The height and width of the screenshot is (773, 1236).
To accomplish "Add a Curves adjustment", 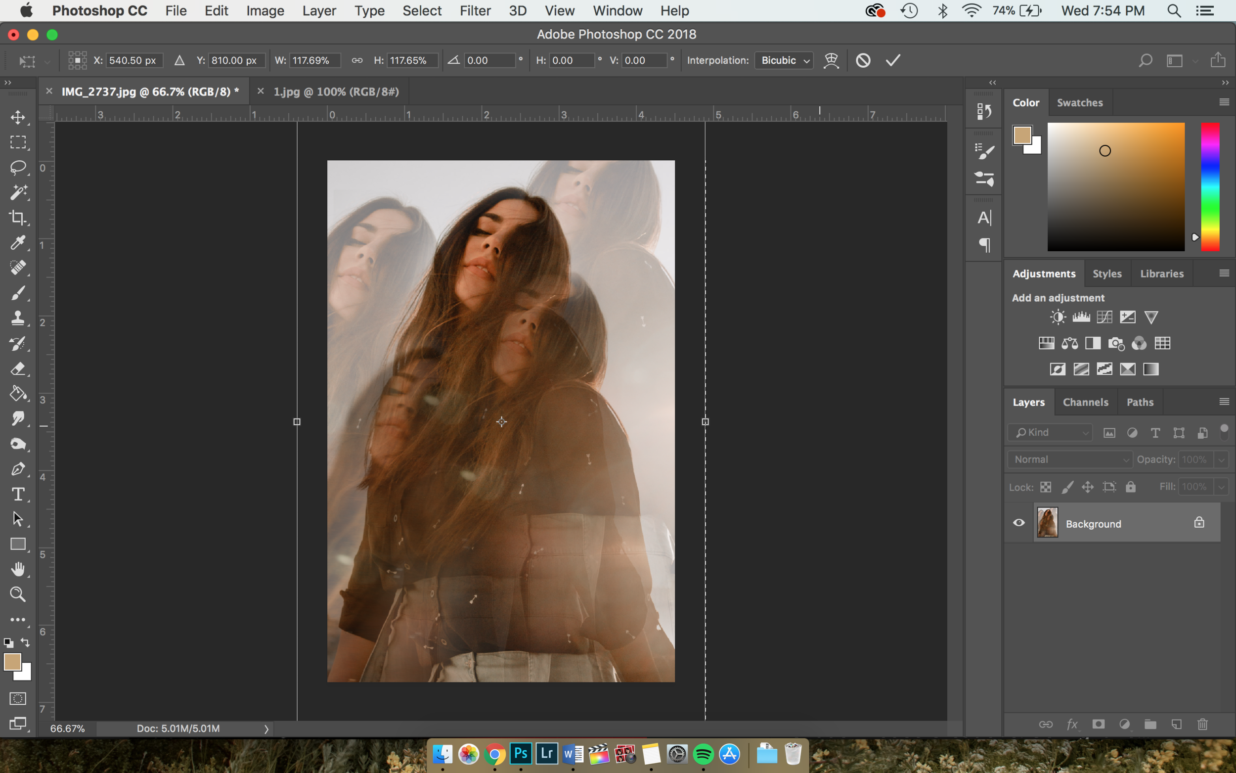I will [x=1104, y=317].
